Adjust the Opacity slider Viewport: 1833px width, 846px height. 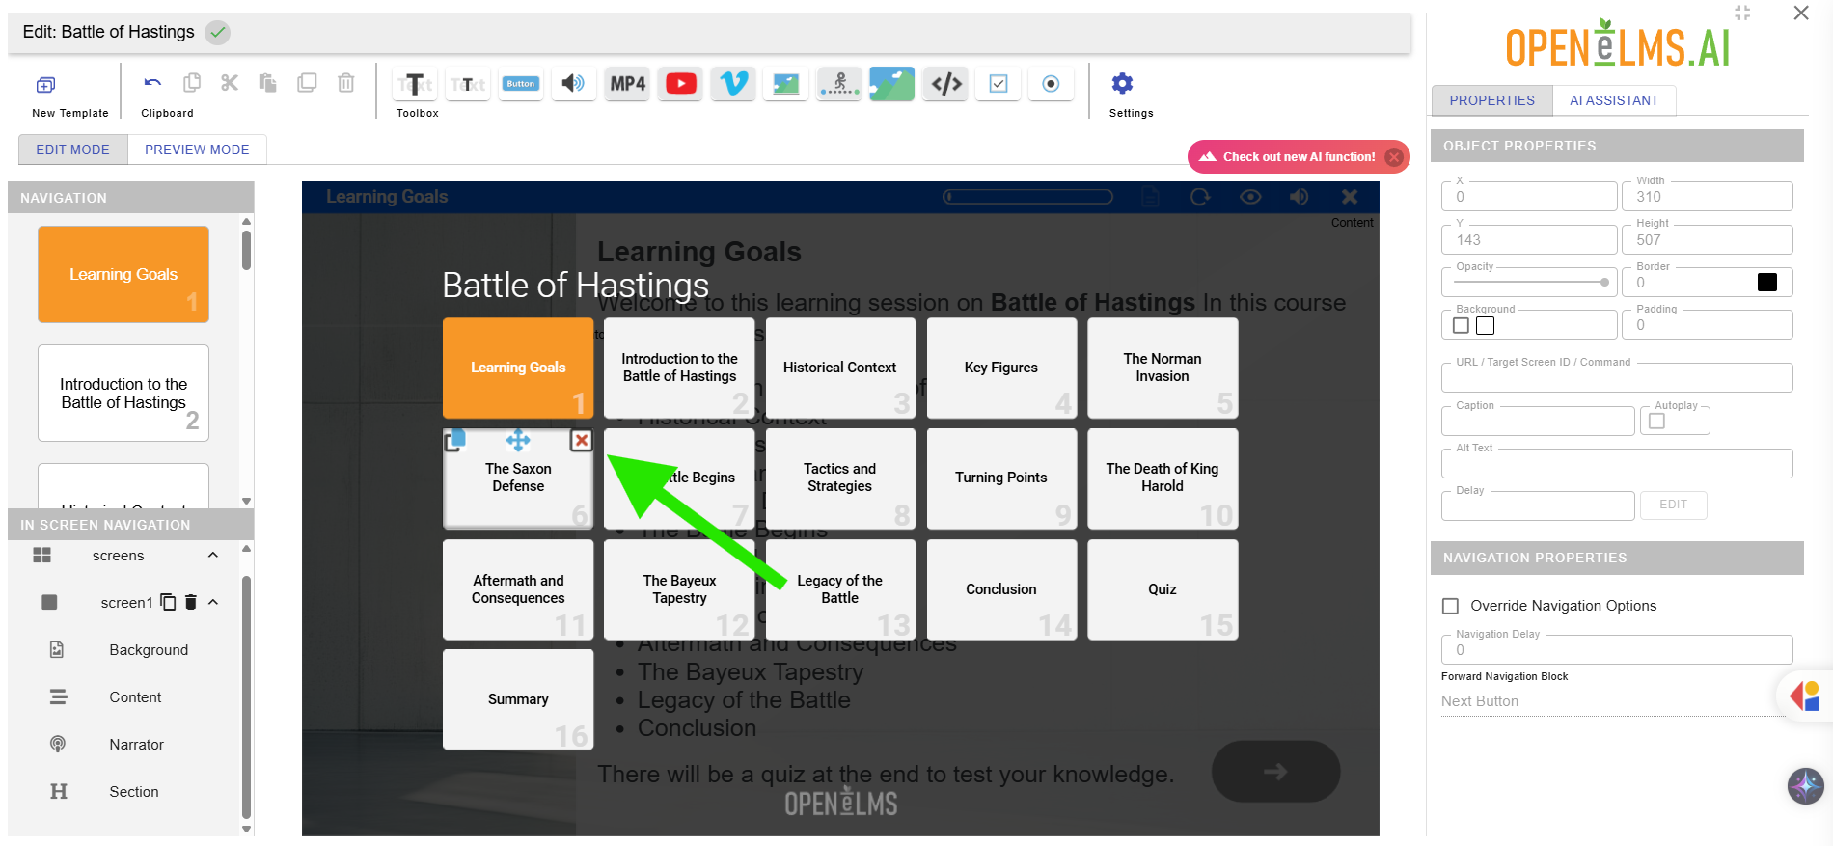click(x=1531, y=283)
